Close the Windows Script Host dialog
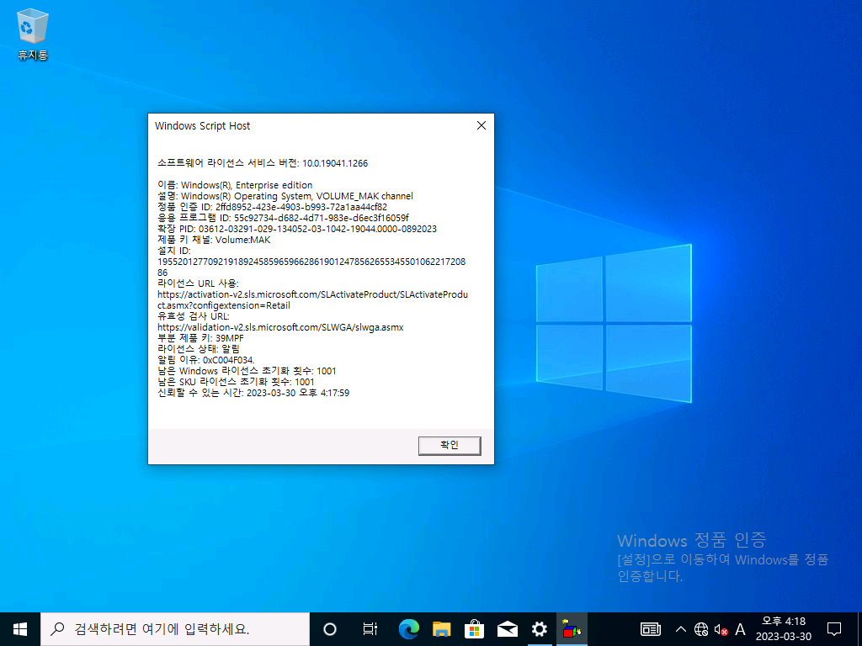Image resolution: width=862 pixels, height=646 pixels. point(481,126)
